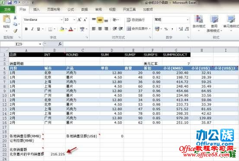
Task: Switch to the Data tab
Action: coord(84,9)
